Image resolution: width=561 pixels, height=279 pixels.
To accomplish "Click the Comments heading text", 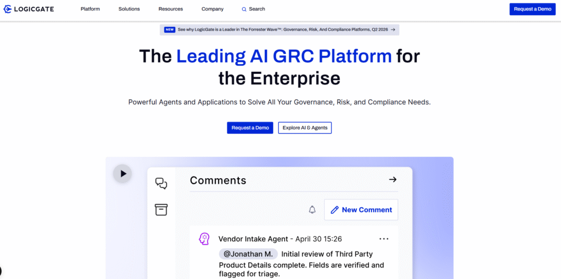I will point(218,180).
